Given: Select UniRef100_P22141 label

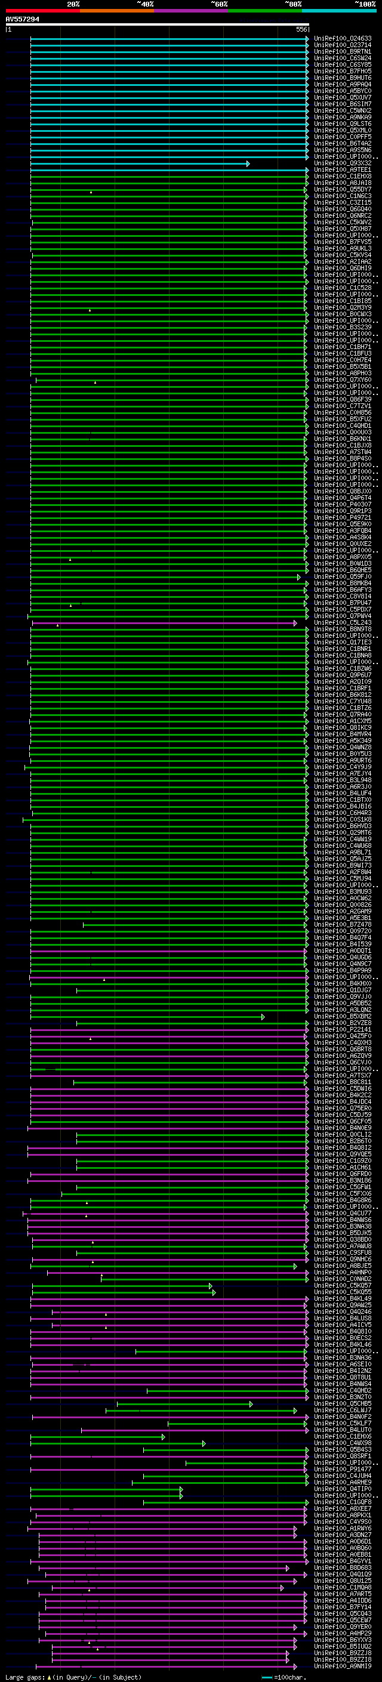Looking at the screenshot, I should coord(343,1030).
